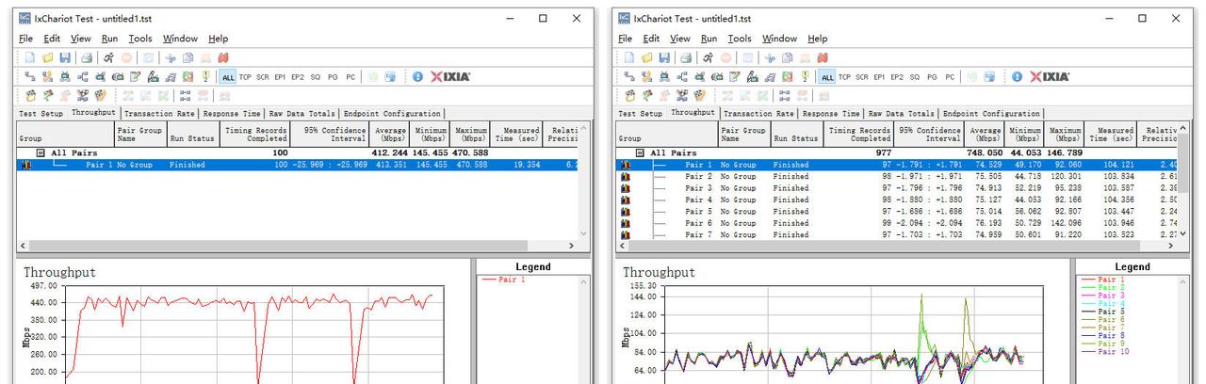Open the Tools menu in left window

[x=140, y=39]
